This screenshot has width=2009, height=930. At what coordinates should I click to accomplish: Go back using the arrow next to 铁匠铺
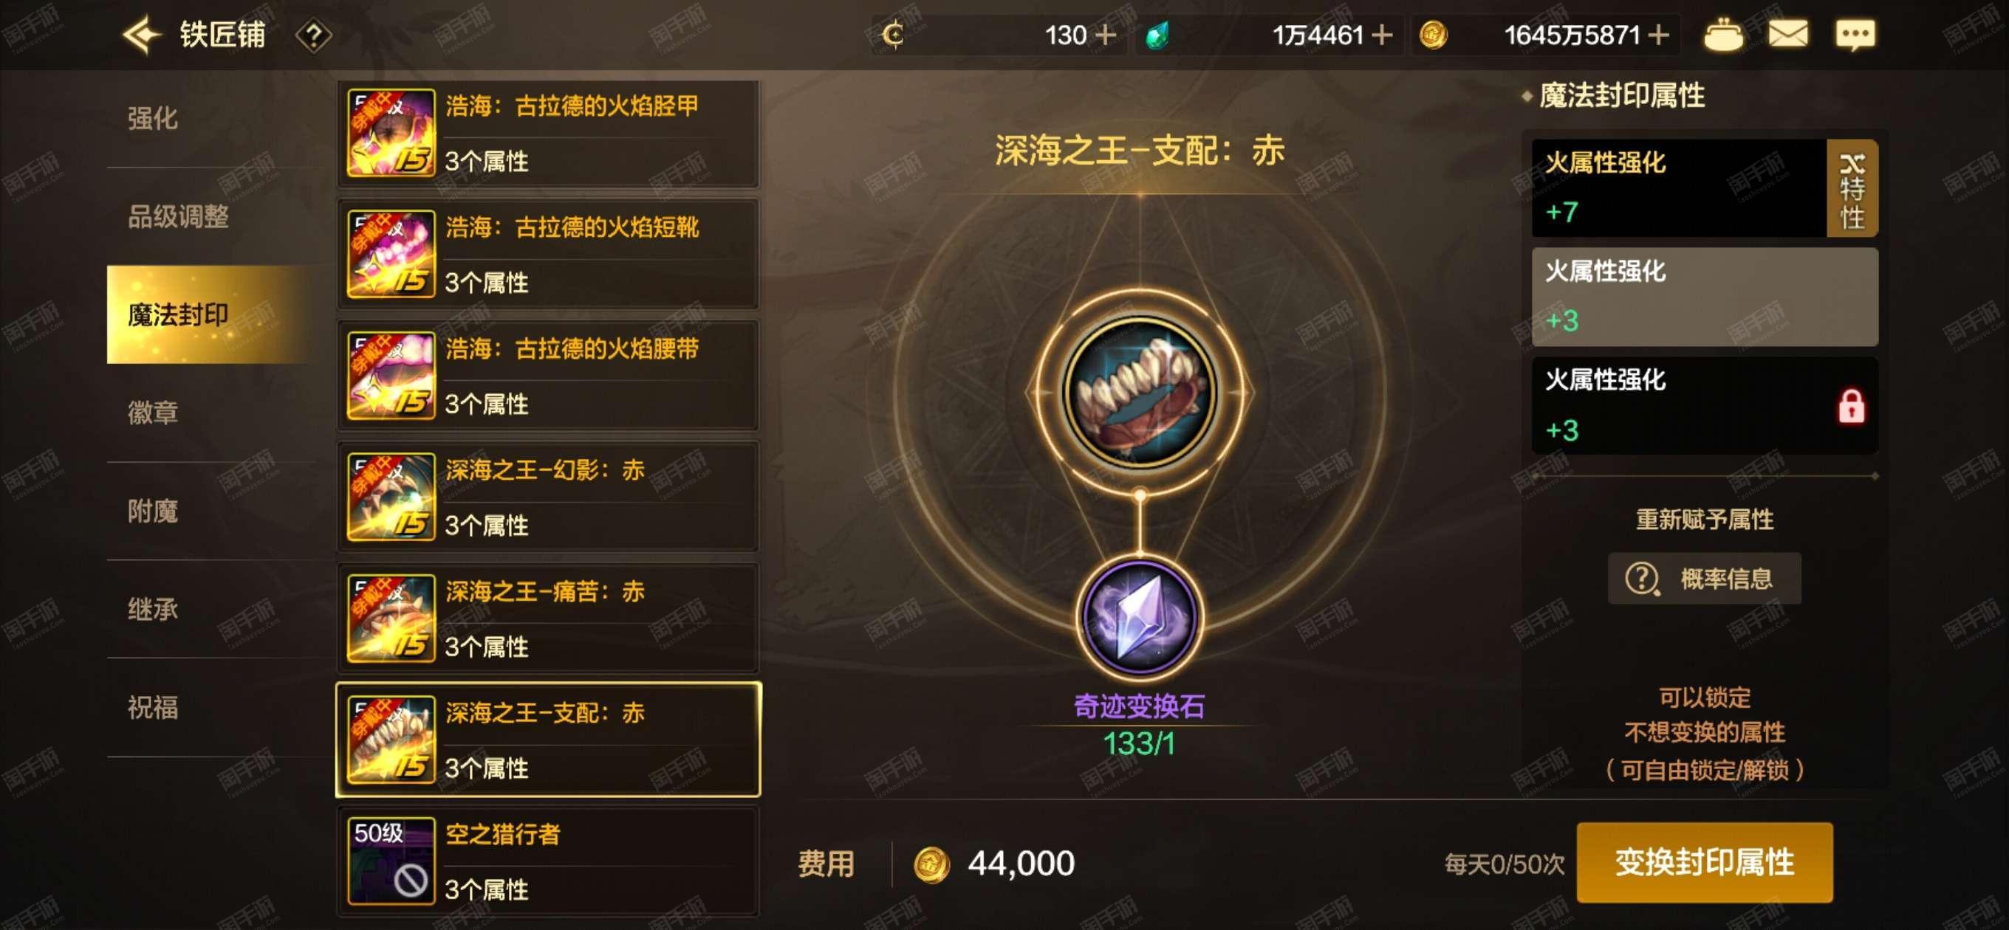click(141, 35)
